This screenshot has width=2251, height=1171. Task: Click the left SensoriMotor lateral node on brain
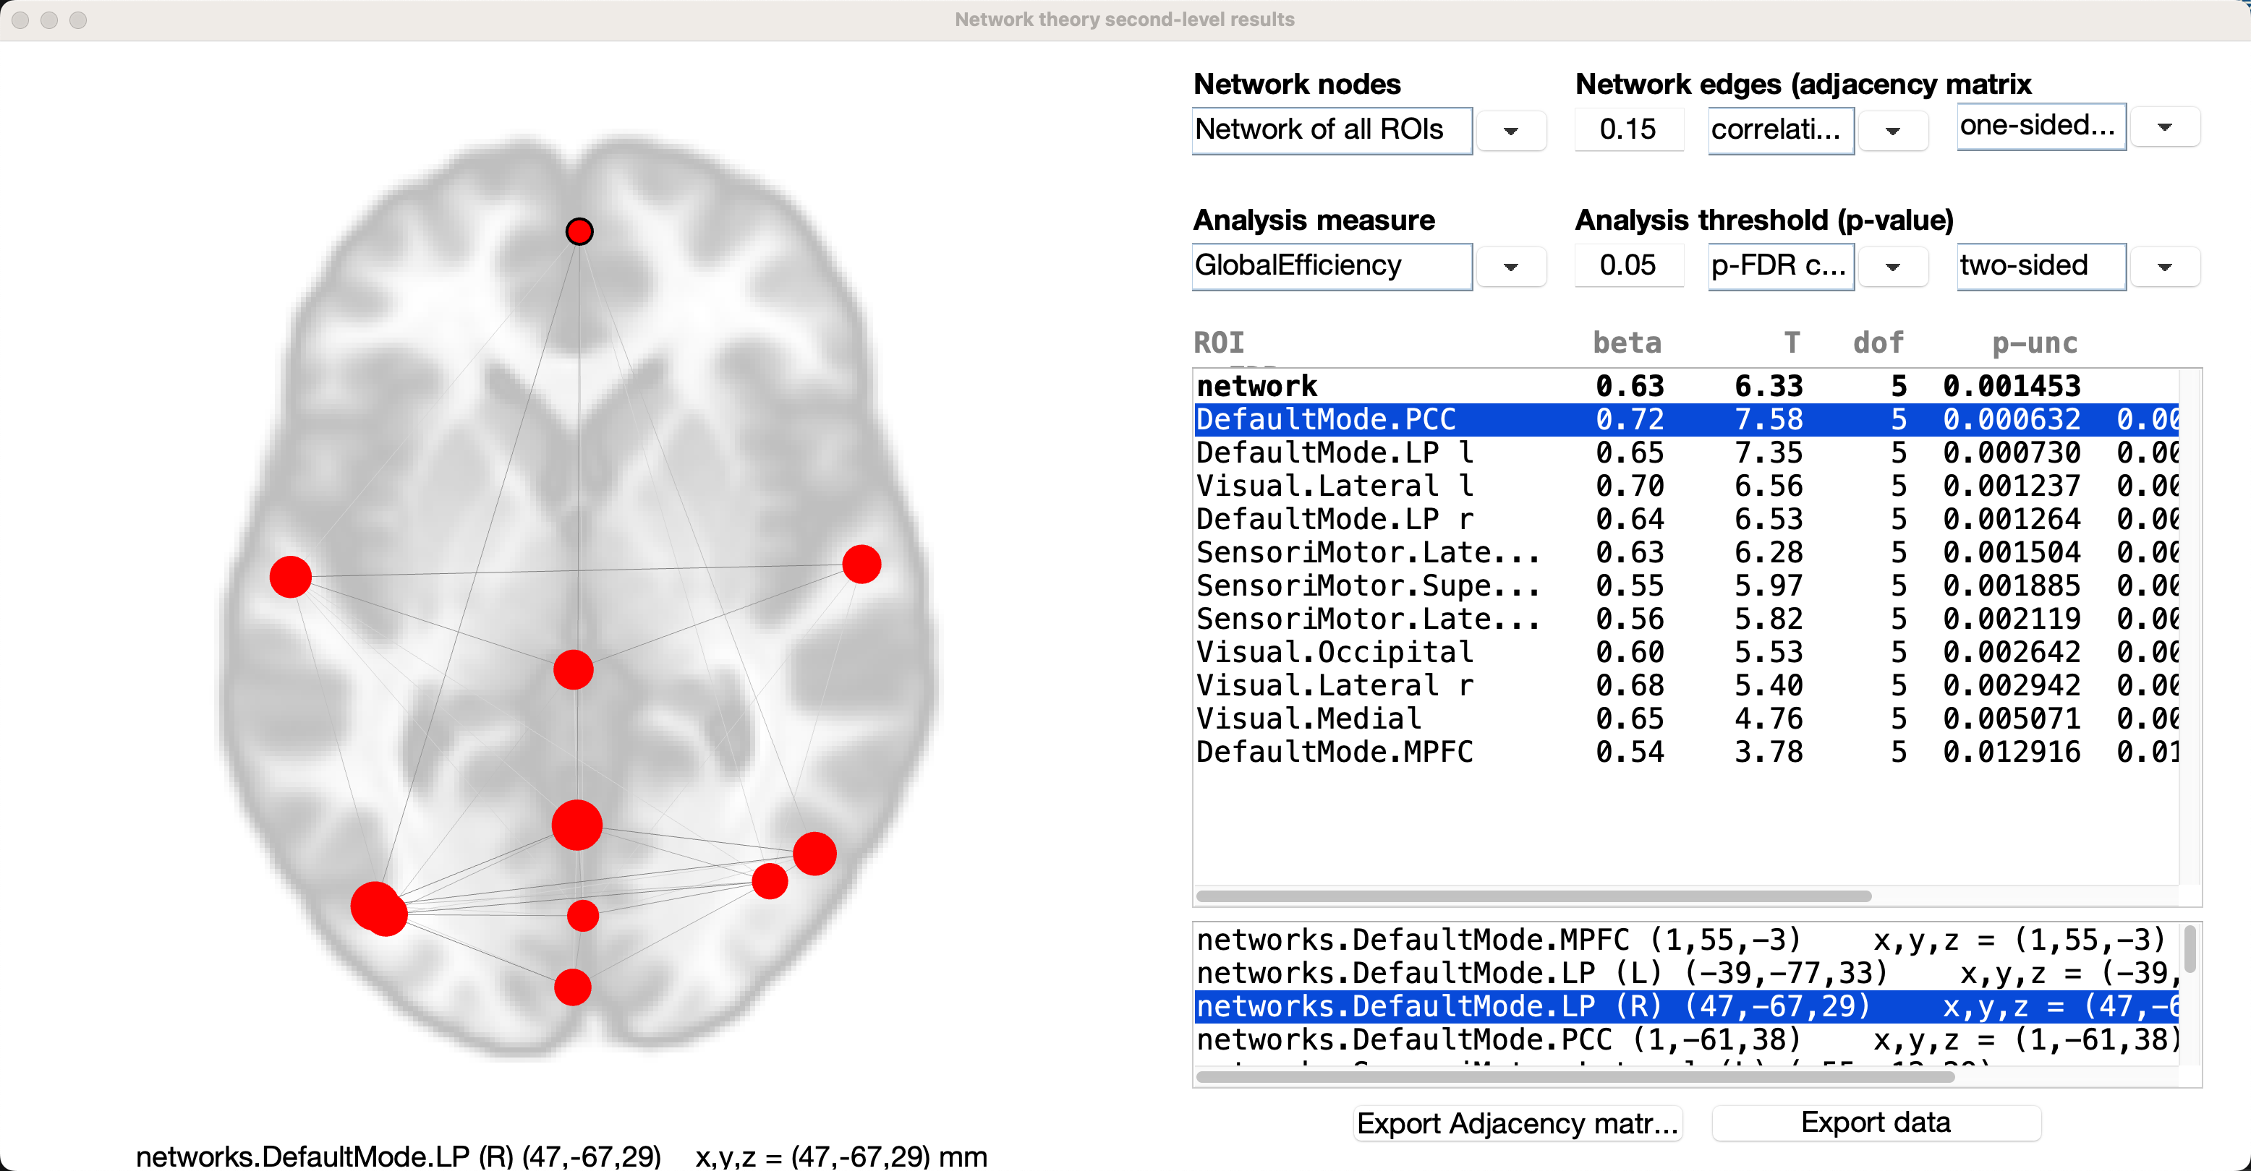click(291, 578)
